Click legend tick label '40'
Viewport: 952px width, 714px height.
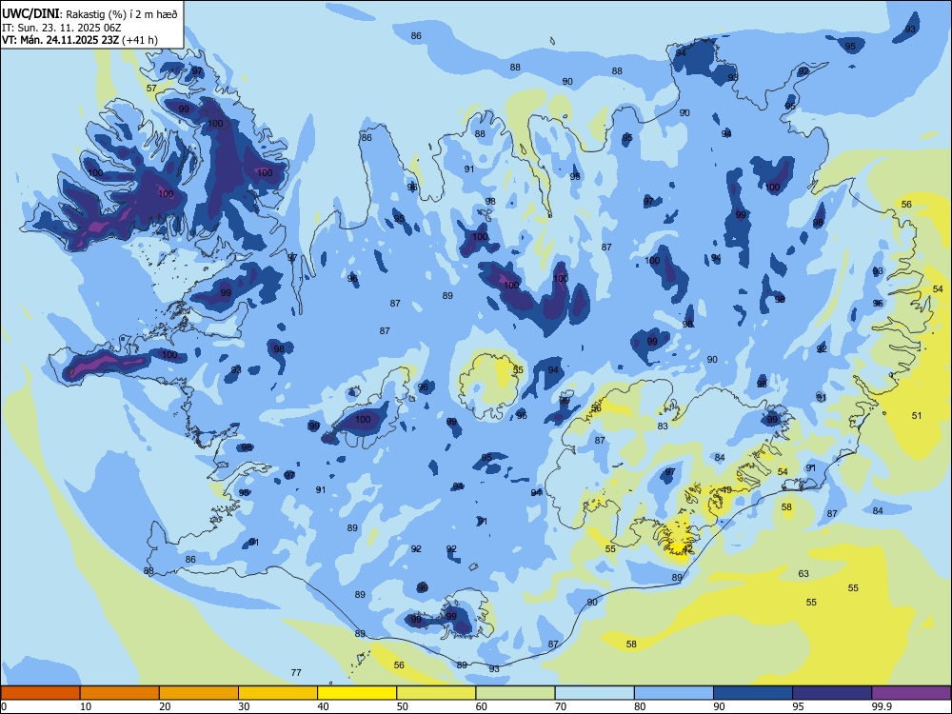pos(324,706)
